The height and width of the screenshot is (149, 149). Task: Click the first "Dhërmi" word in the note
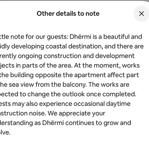[80, 37]
